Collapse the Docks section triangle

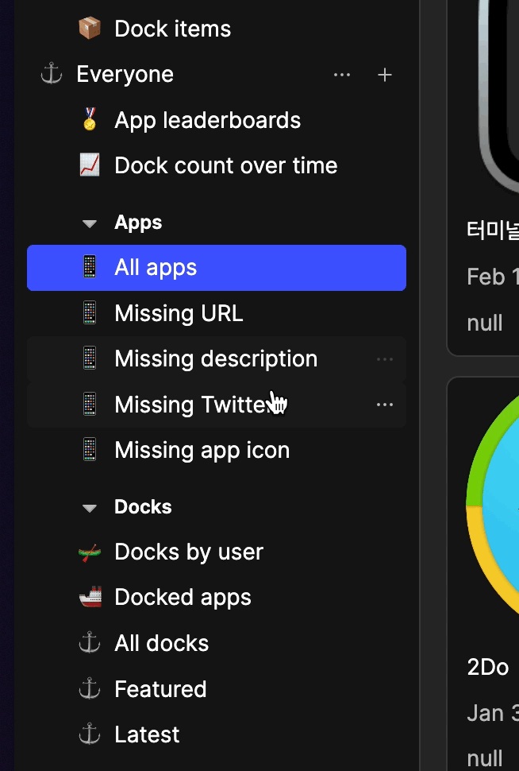coord(90,508)
